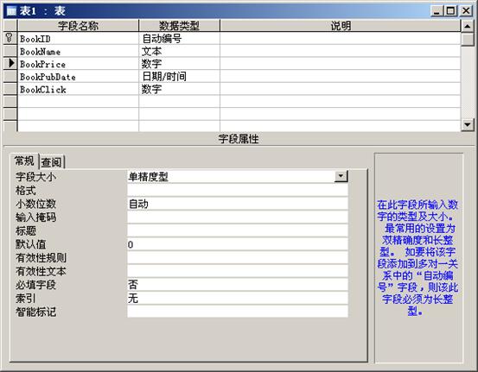Open the field size dropdown showing 单精度型
The image size is (478, 372).
coord(341,176)
